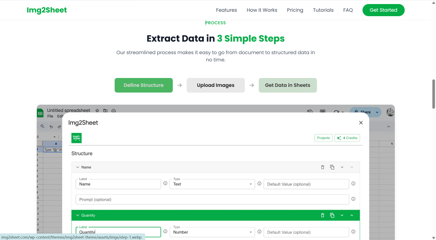The width and height of the screenshot is (436, 240).
Task: Delete the Quantity field via trash icon
Action: [x=323, y=215]
